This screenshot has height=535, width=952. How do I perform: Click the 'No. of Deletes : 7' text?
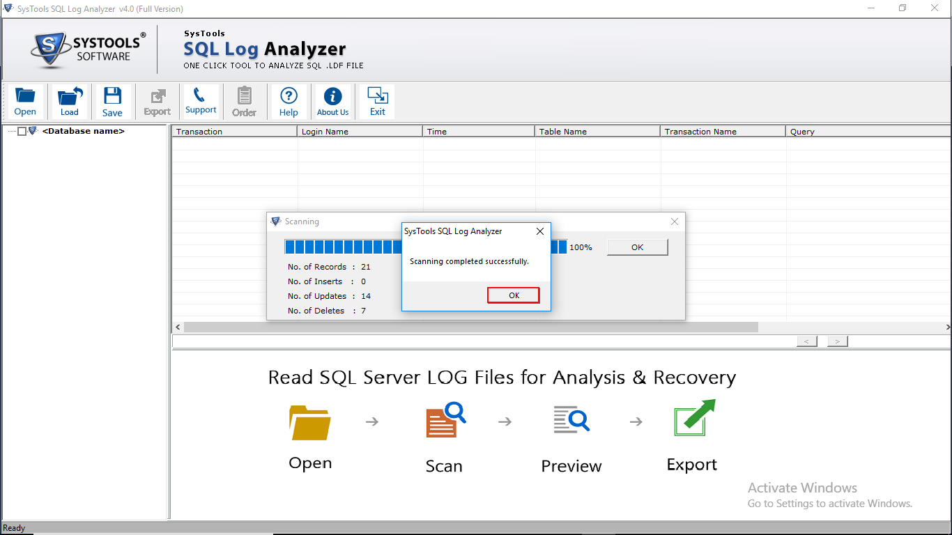click(327, 311)
